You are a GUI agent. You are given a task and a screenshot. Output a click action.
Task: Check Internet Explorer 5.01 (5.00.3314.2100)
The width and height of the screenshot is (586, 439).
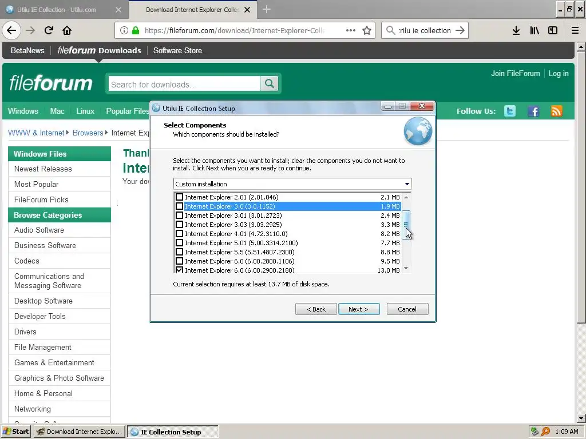[x=179, y=242]
